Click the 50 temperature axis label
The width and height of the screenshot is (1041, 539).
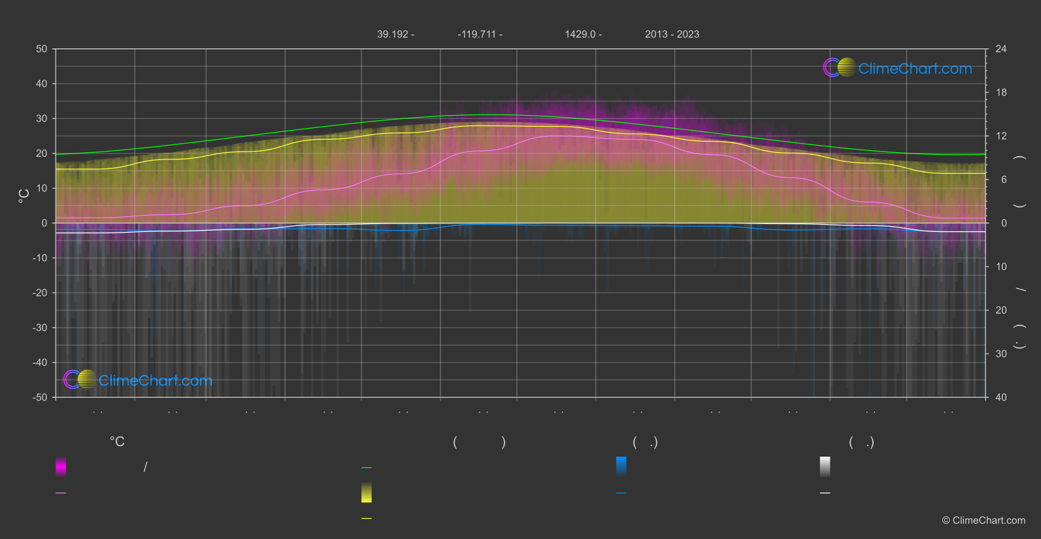point(42,49)
